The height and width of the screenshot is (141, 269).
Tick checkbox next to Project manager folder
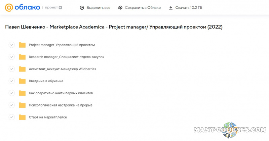[x=11, y=45]
